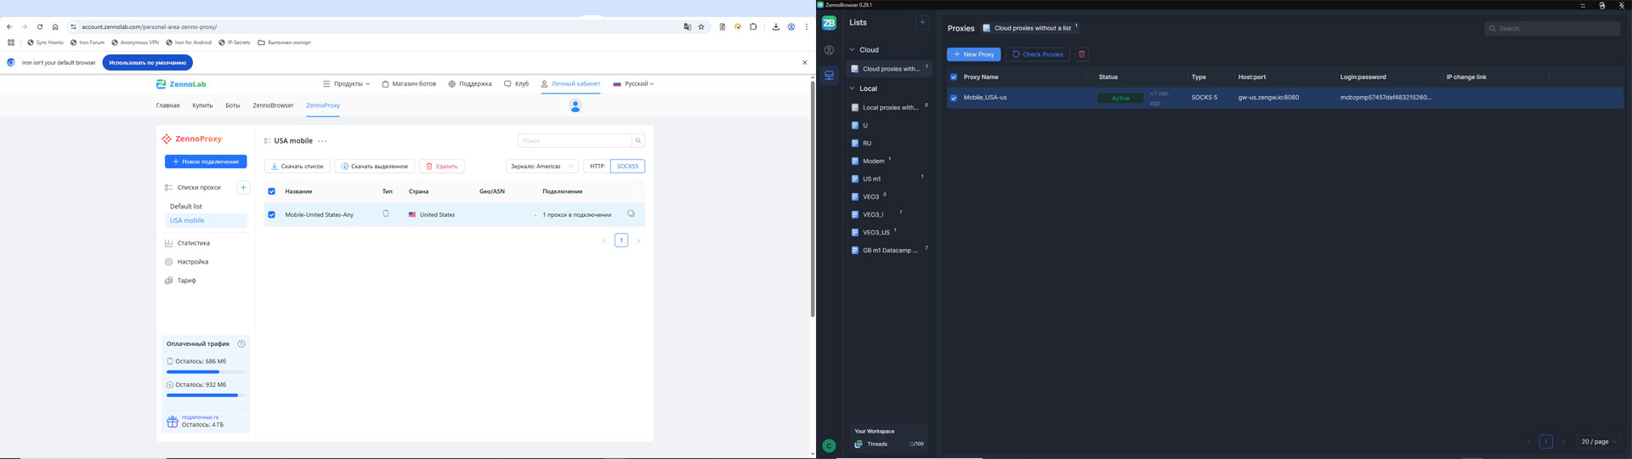Open the Купить tab
Screen dimensions: 1632x459
[x=202, y=105]
